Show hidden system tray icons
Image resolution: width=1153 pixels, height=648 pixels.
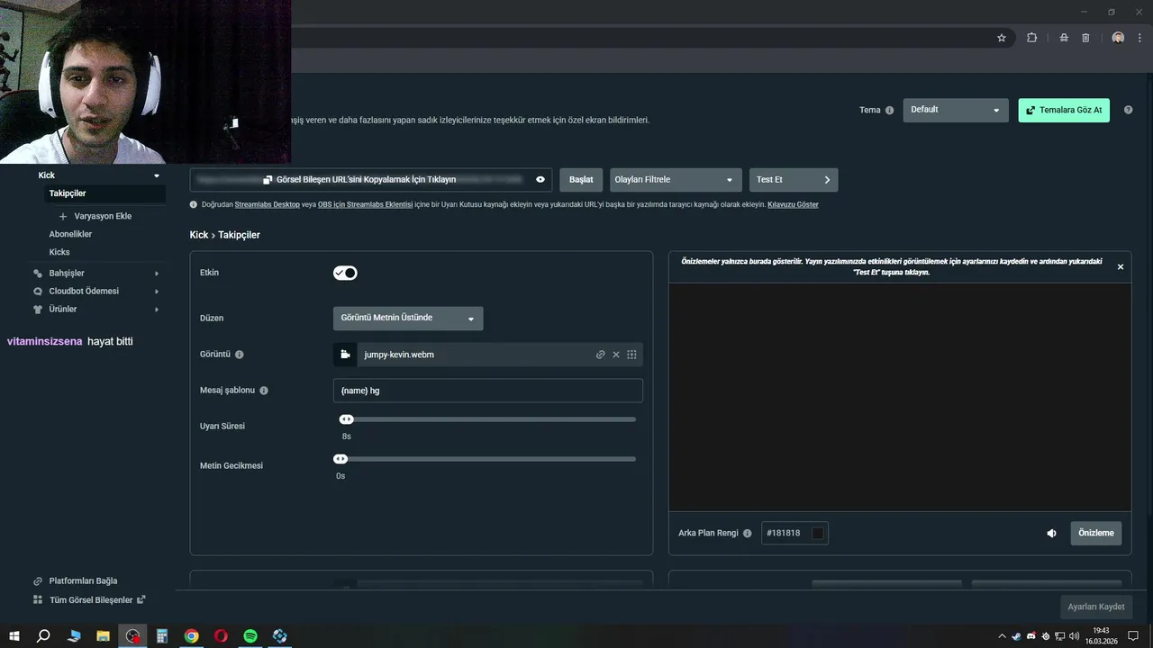(x=1002, y=635)
